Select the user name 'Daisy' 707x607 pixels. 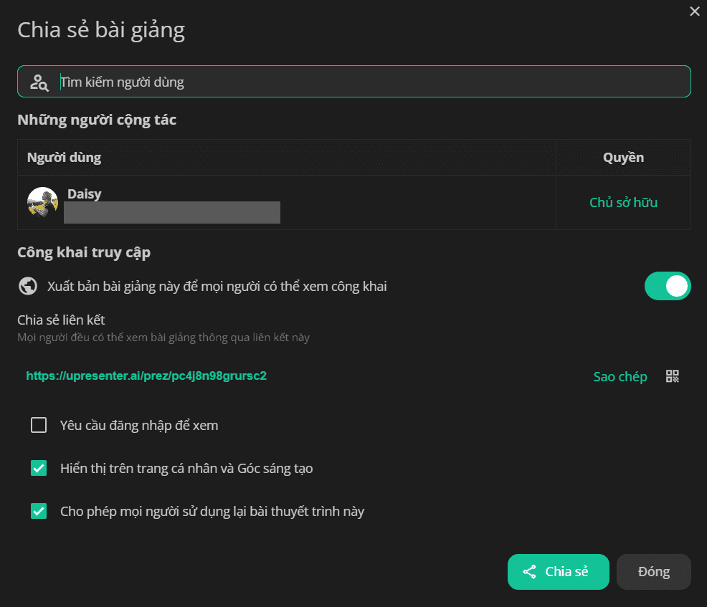click(85, 193)
